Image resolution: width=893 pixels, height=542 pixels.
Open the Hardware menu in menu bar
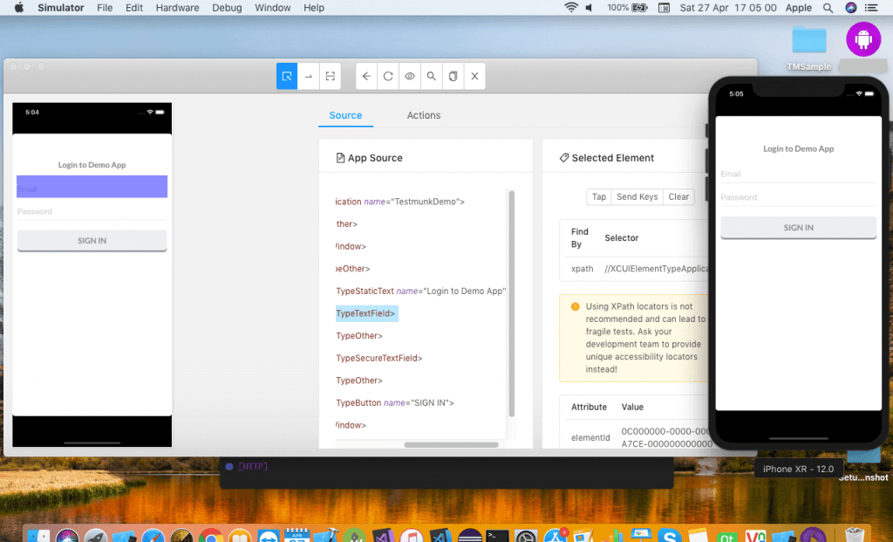tap(177, 8)
